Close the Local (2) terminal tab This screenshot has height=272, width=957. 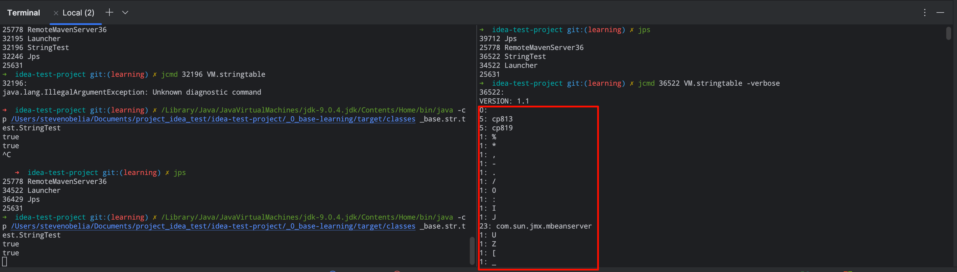click(x=56, y=13)
